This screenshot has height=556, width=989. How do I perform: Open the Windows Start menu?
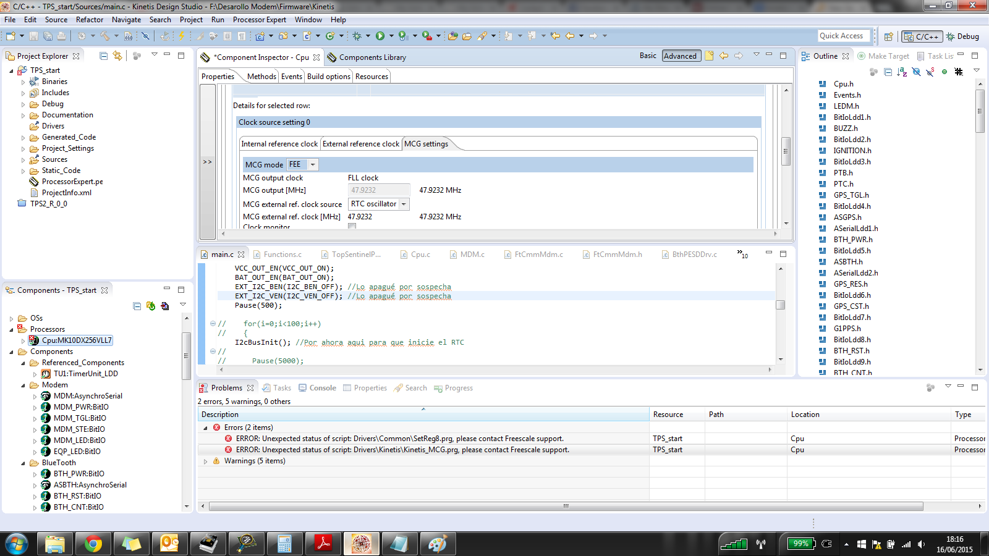[17, 544]
